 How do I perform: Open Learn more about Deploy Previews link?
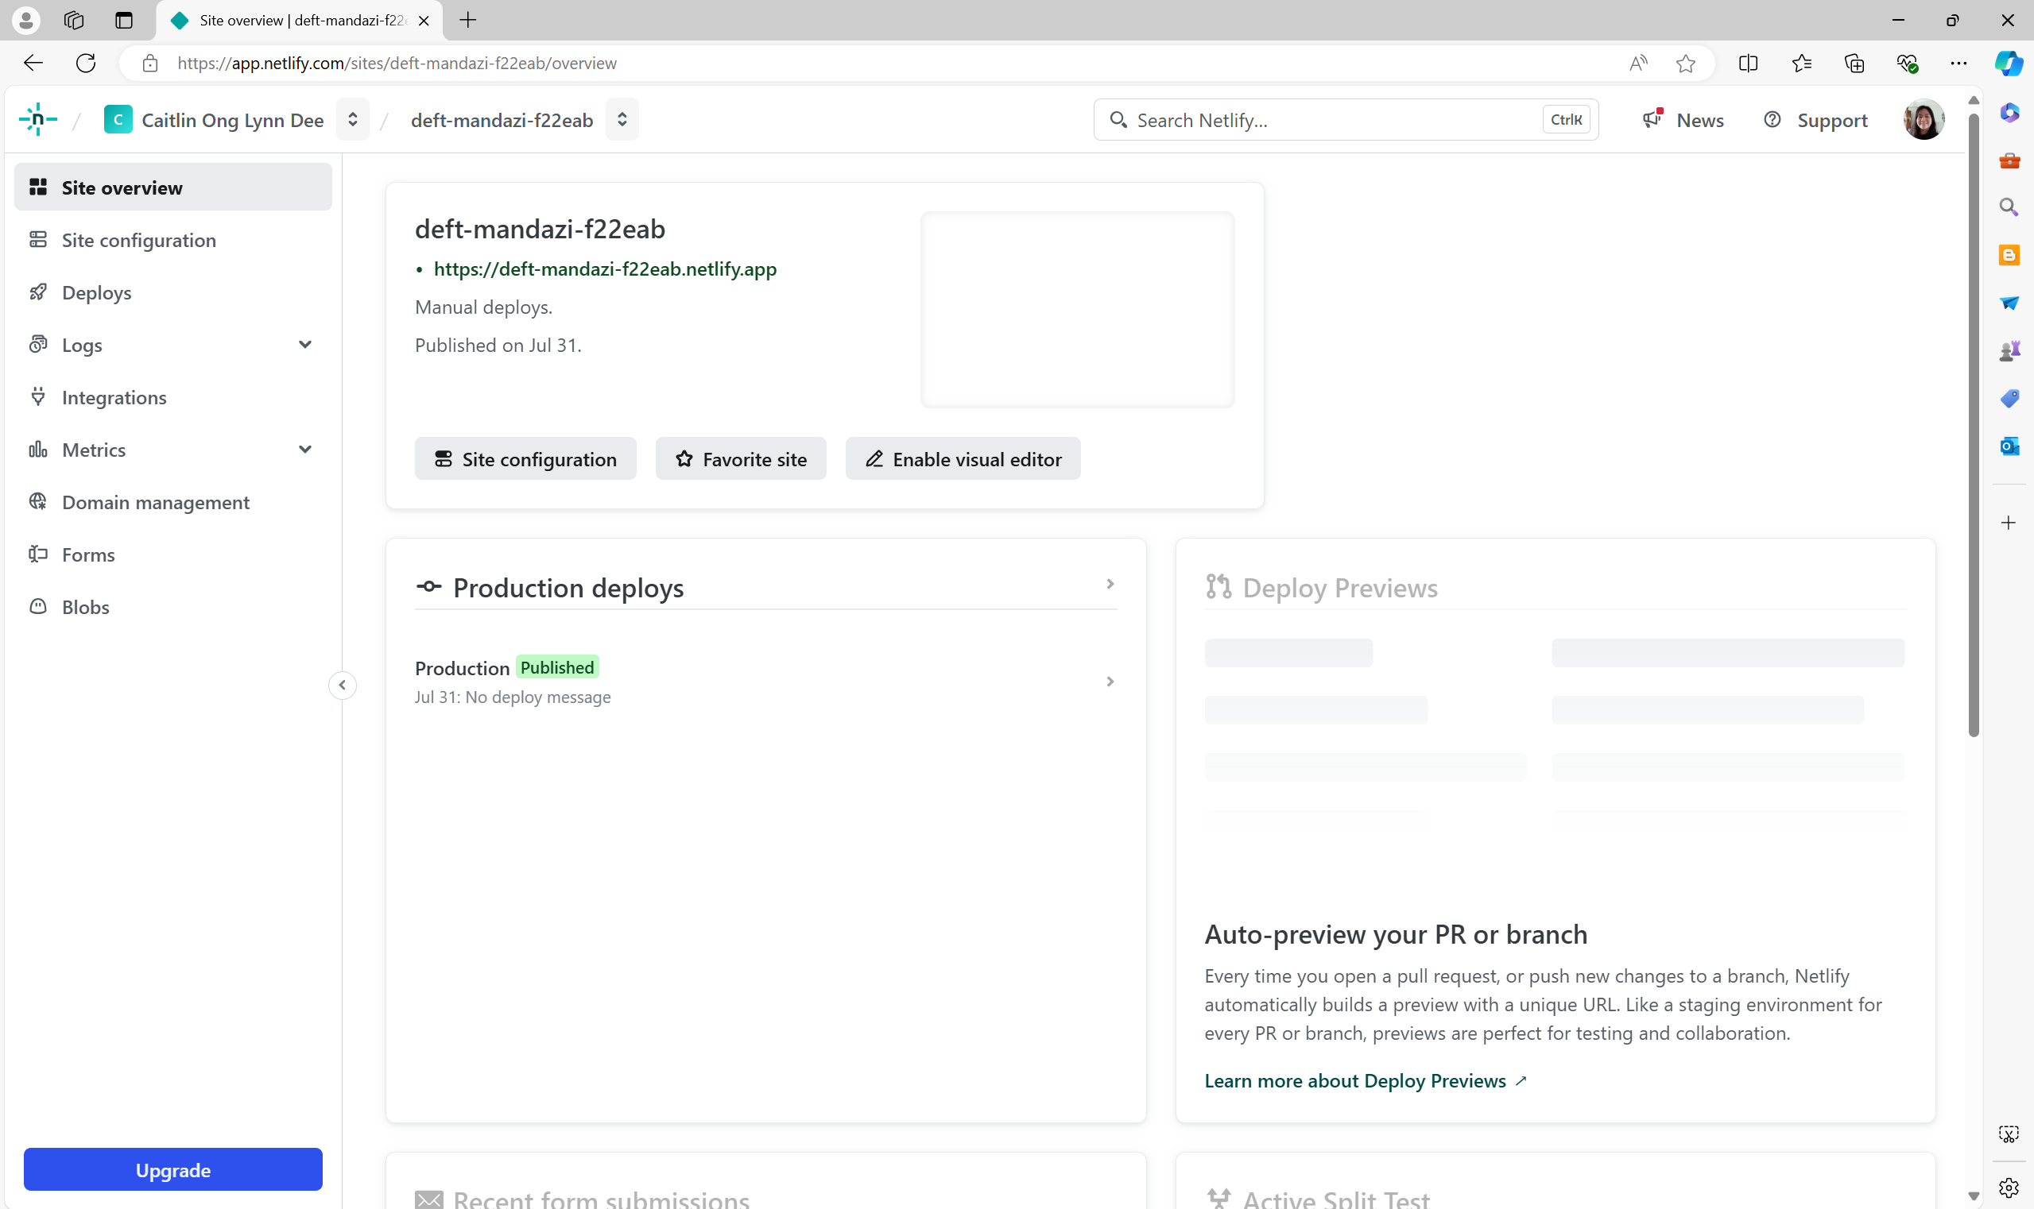coord(1366,1080)
